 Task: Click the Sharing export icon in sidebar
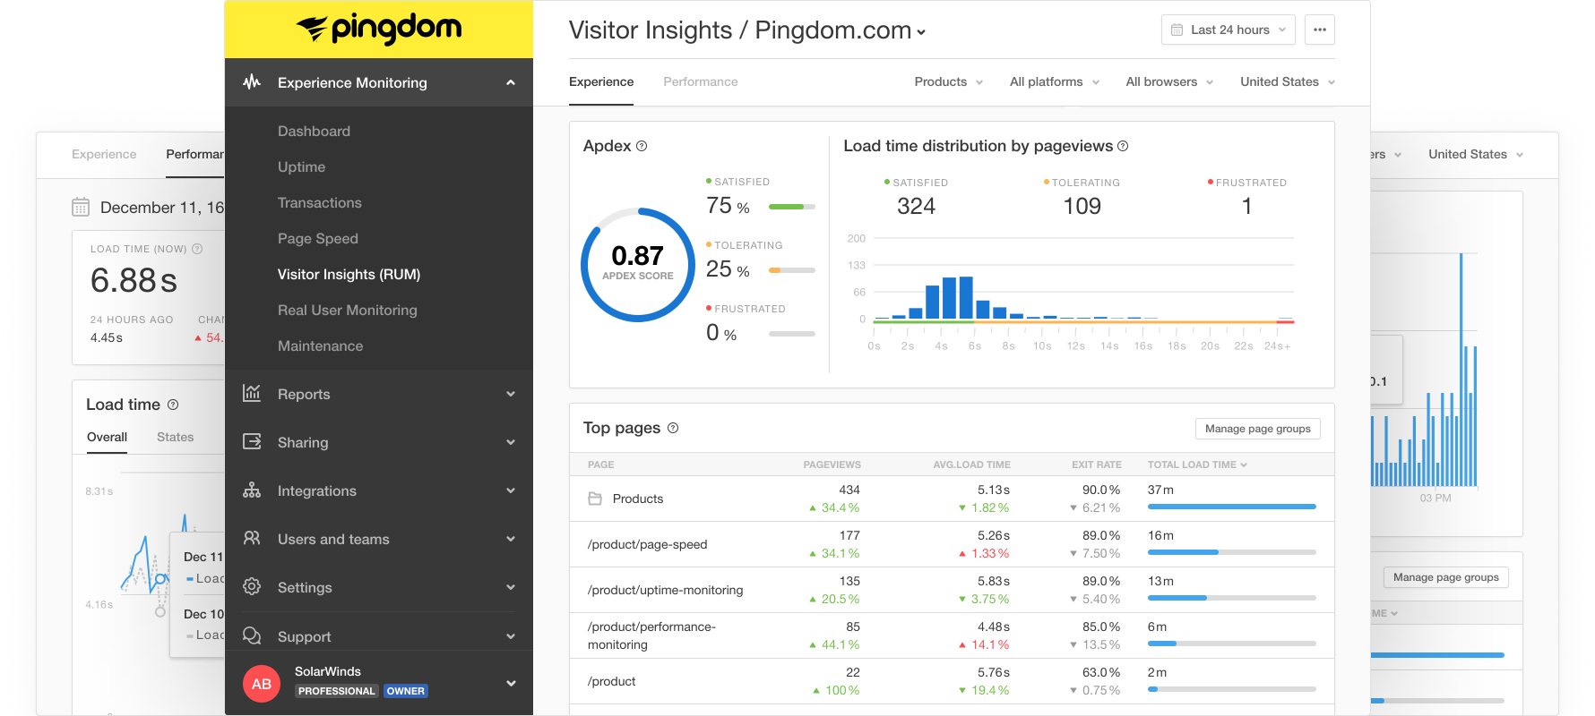(x=252, y=441)
